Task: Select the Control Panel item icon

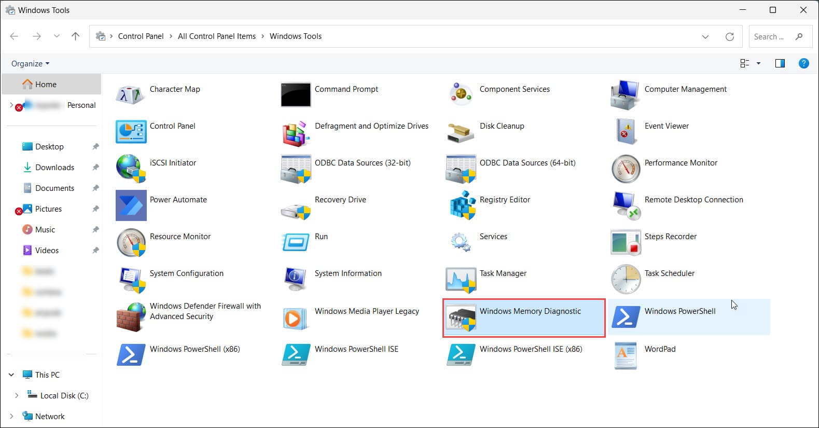Action: (131, 132)
